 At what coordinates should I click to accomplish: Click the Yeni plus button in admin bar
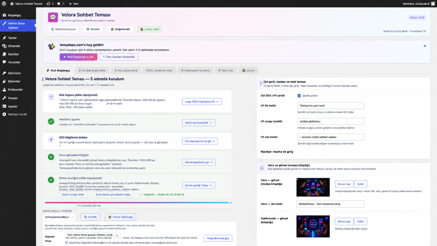73,4
